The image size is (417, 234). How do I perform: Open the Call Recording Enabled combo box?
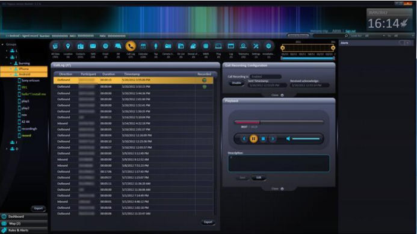265,76
